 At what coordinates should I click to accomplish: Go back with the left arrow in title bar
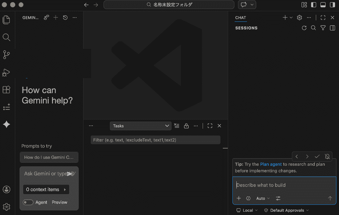[86, 5]
